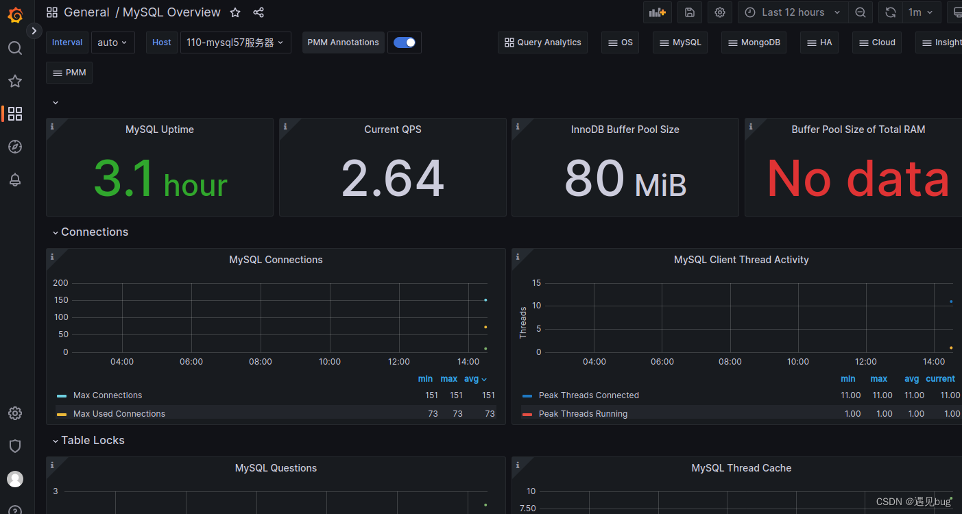Open the HA dashboards menu
962x514 pixels.
pyautogui.click(x=819, y=42)
